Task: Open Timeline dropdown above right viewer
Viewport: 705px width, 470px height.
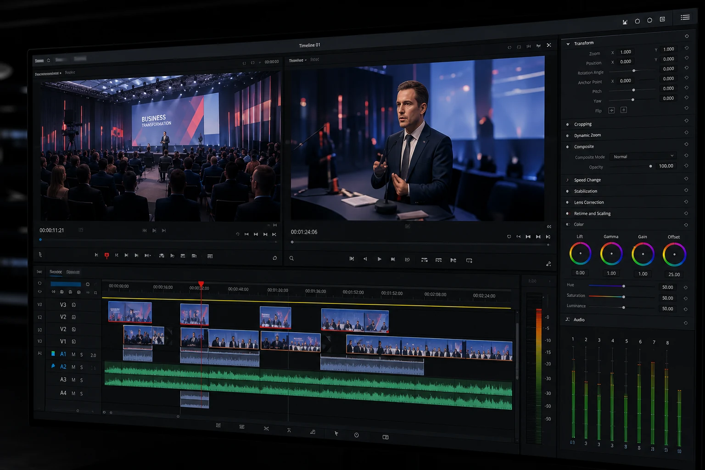Action: [x=298, y=60]
